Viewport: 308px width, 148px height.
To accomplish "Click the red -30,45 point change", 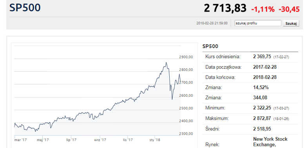I will coord(289,9).
